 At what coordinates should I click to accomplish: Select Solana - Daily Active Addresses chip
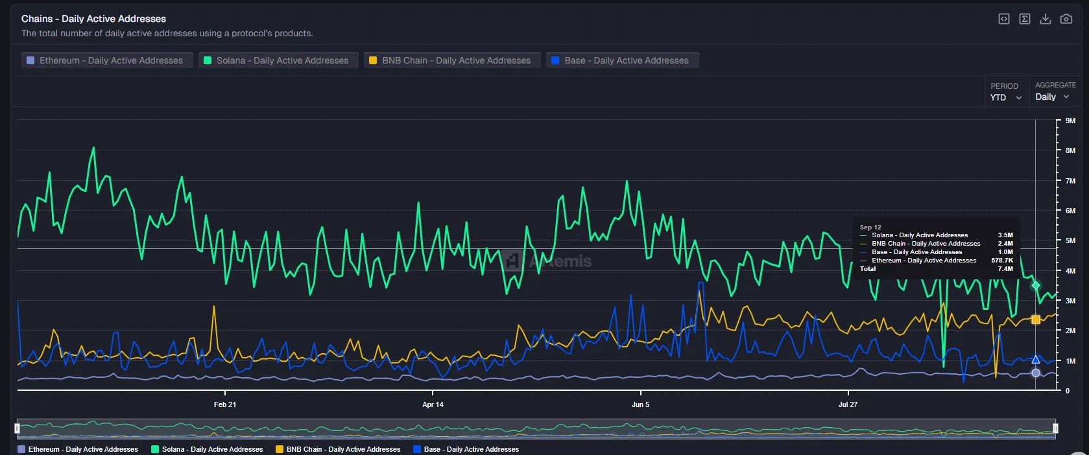coord(278,60)
